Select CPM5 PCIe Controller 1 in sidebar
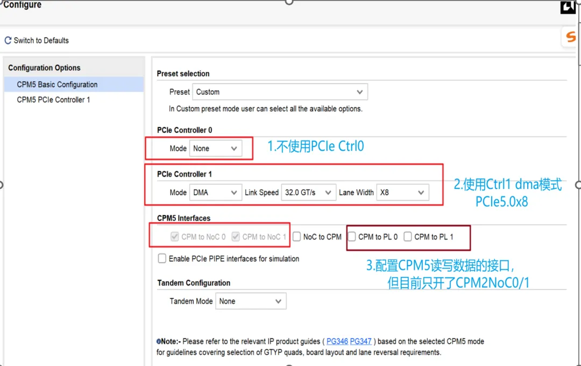Image resolution: width=581 pixels, height=366 pixels. point(53,100)
